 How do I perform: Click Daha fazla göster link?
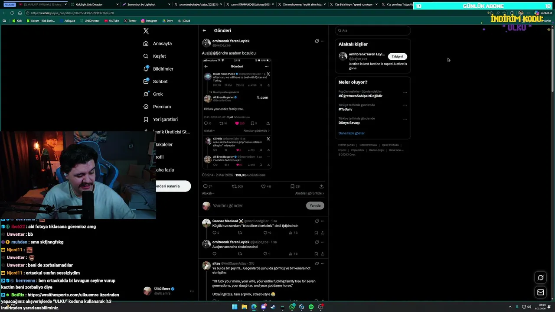click(x=352, y=133)
